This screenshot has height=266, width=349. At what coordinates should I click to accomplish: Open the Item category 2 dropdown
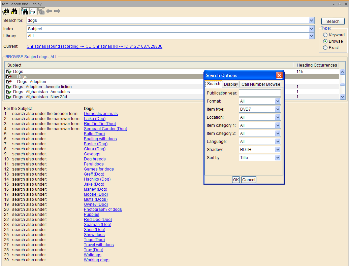click(278, 133)
